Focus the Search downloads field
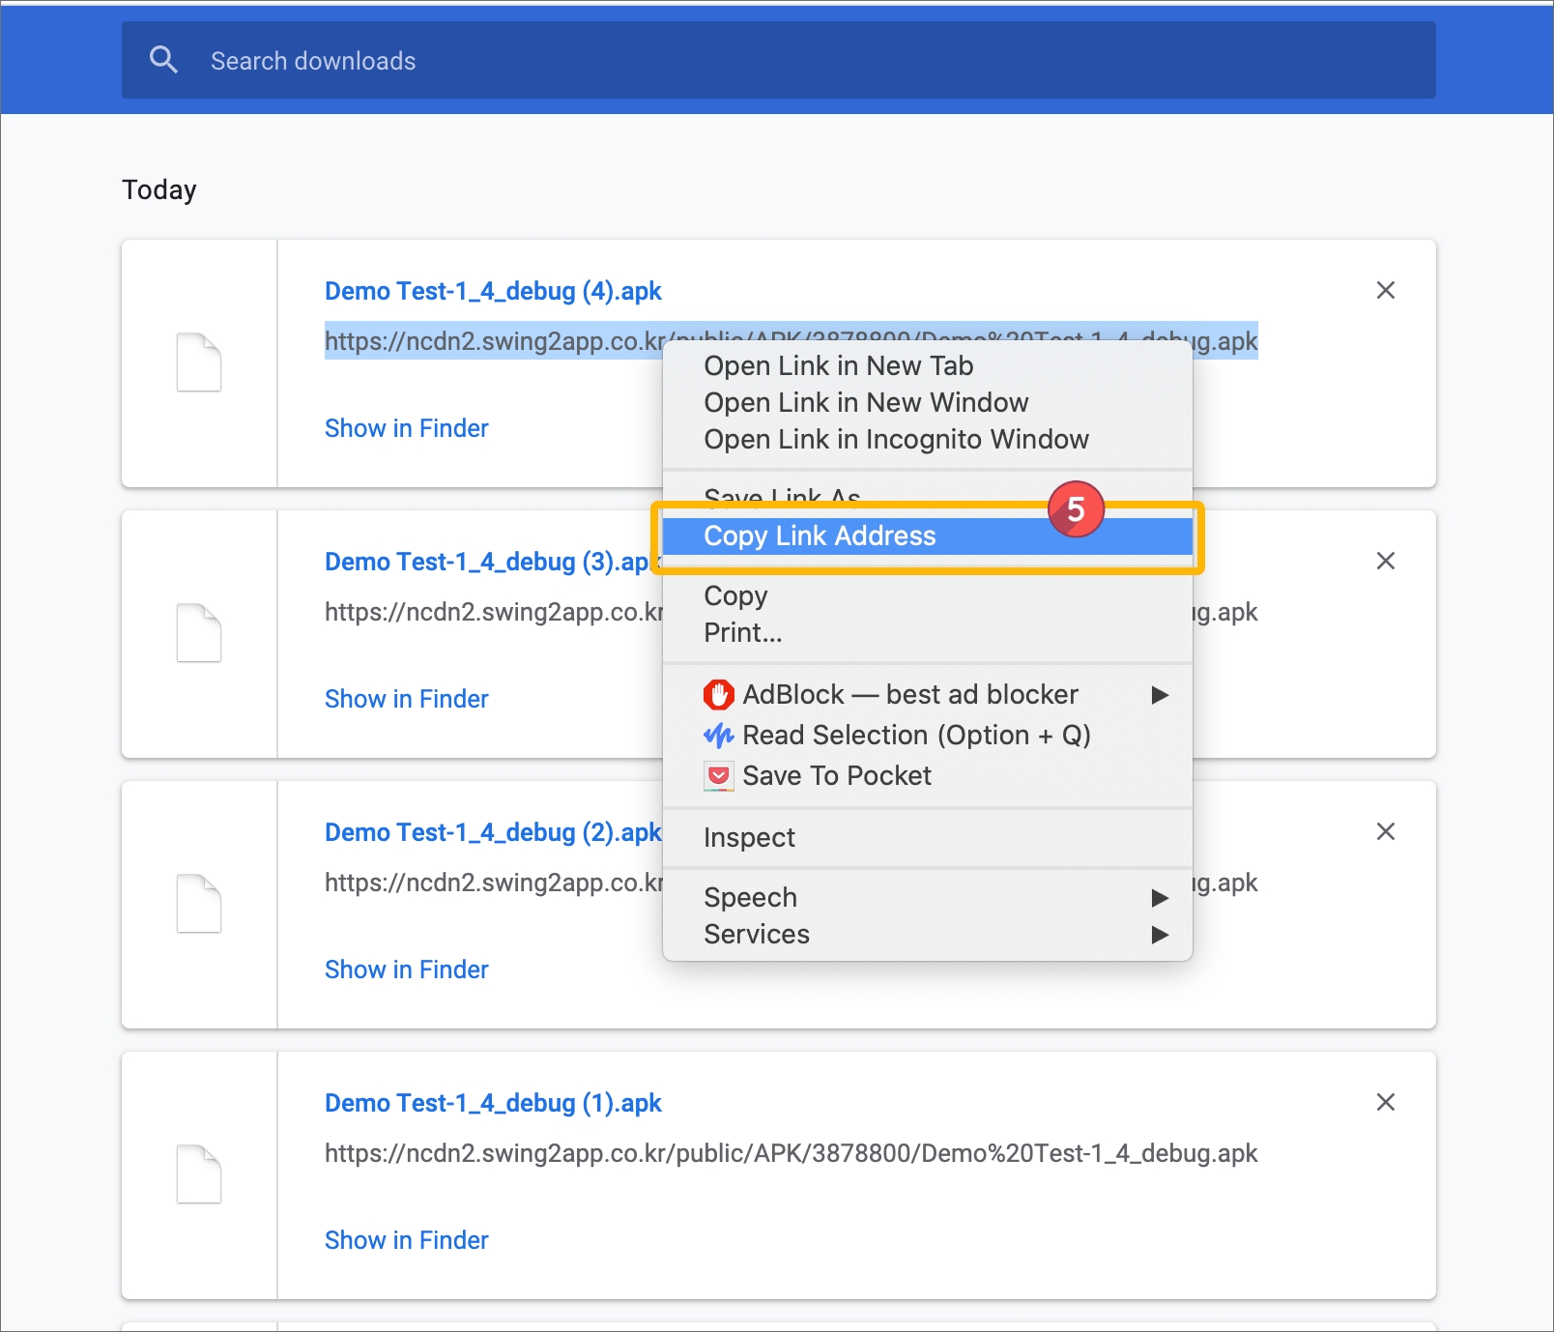 pos(773,61)
